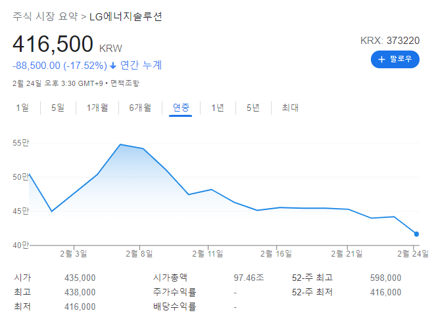Click the 2월 21일 axis label
The image size is (434, 317).
coord(347,253)
